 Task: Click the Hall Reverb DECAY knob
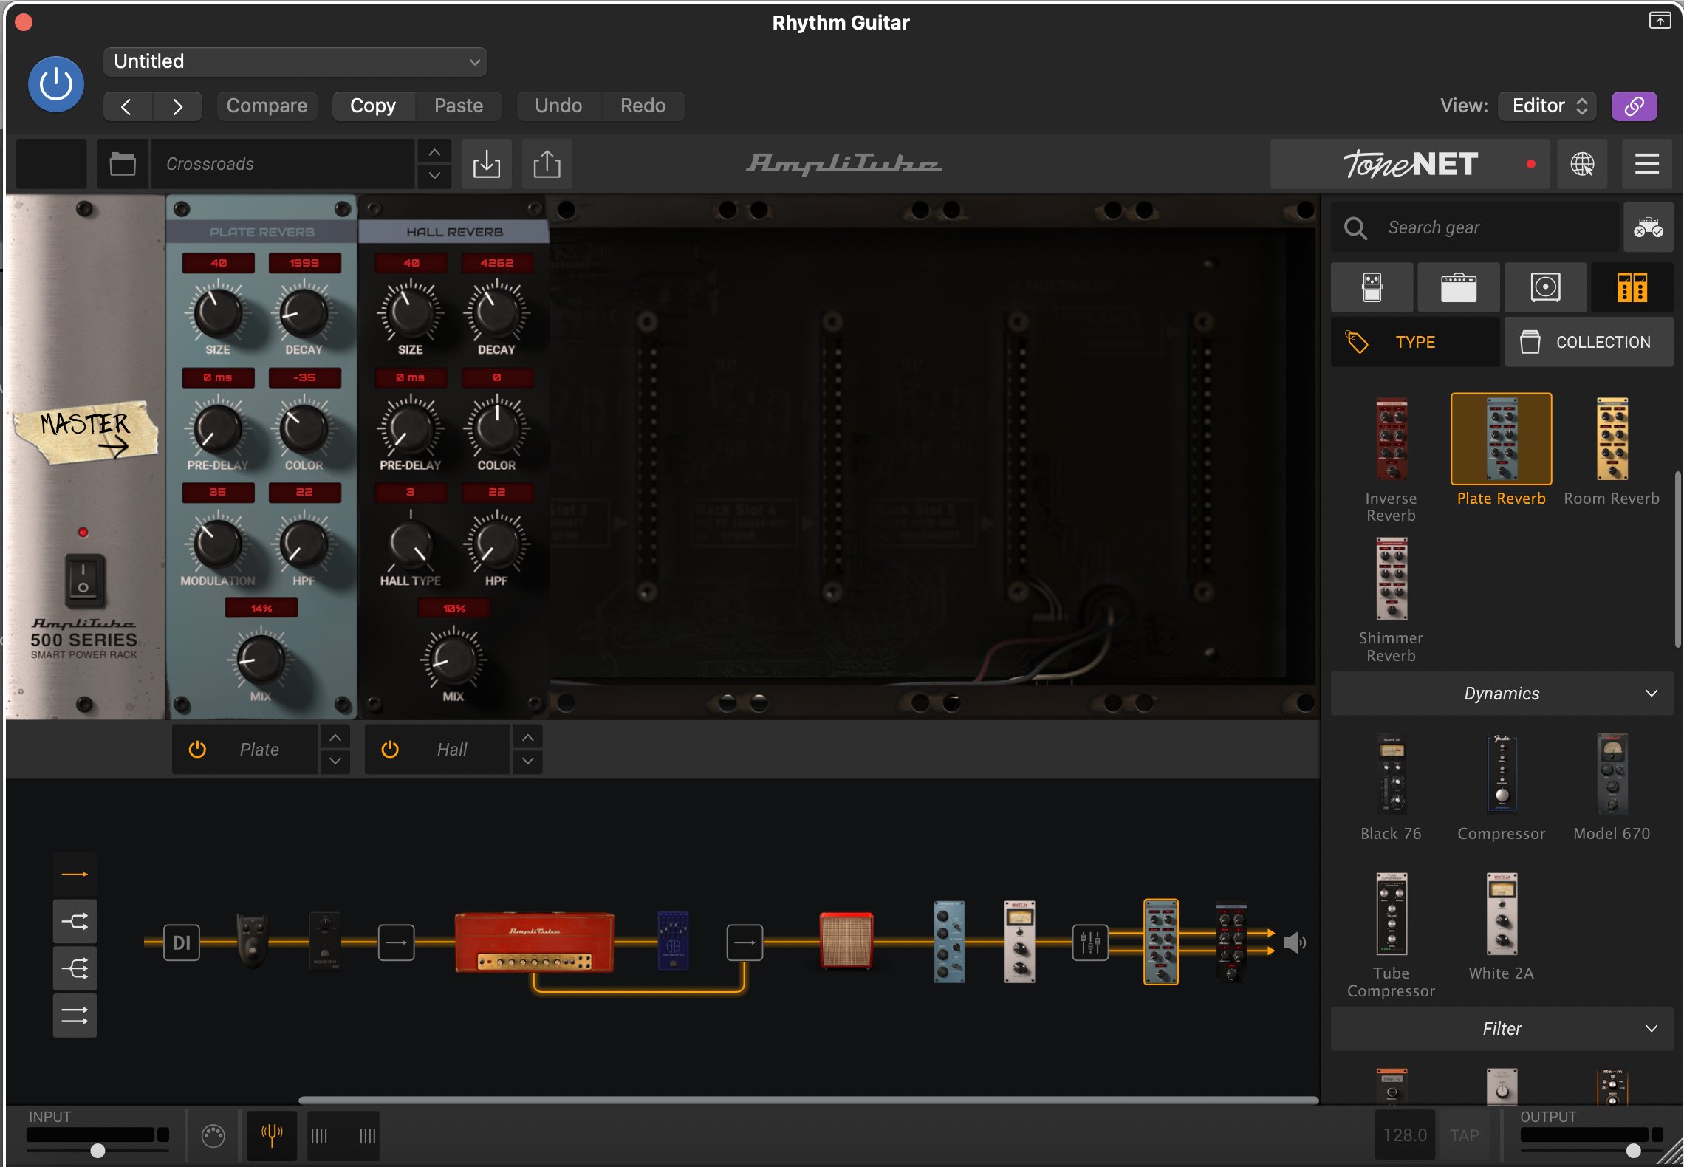pos(496,312)
